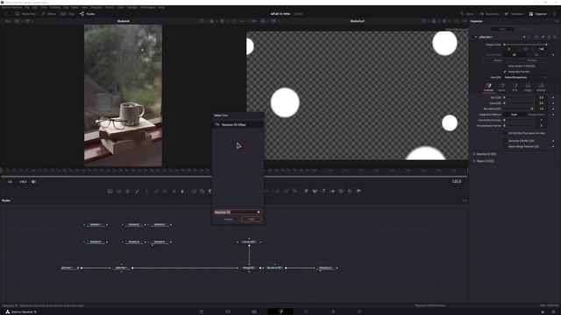Select the Camera3D1 node

[x=249, y=242]
